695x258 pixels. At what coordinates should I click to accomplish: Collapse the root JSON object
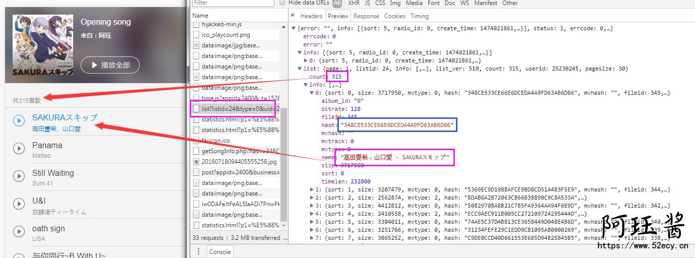pyautogui.click(x=294, y=29)
